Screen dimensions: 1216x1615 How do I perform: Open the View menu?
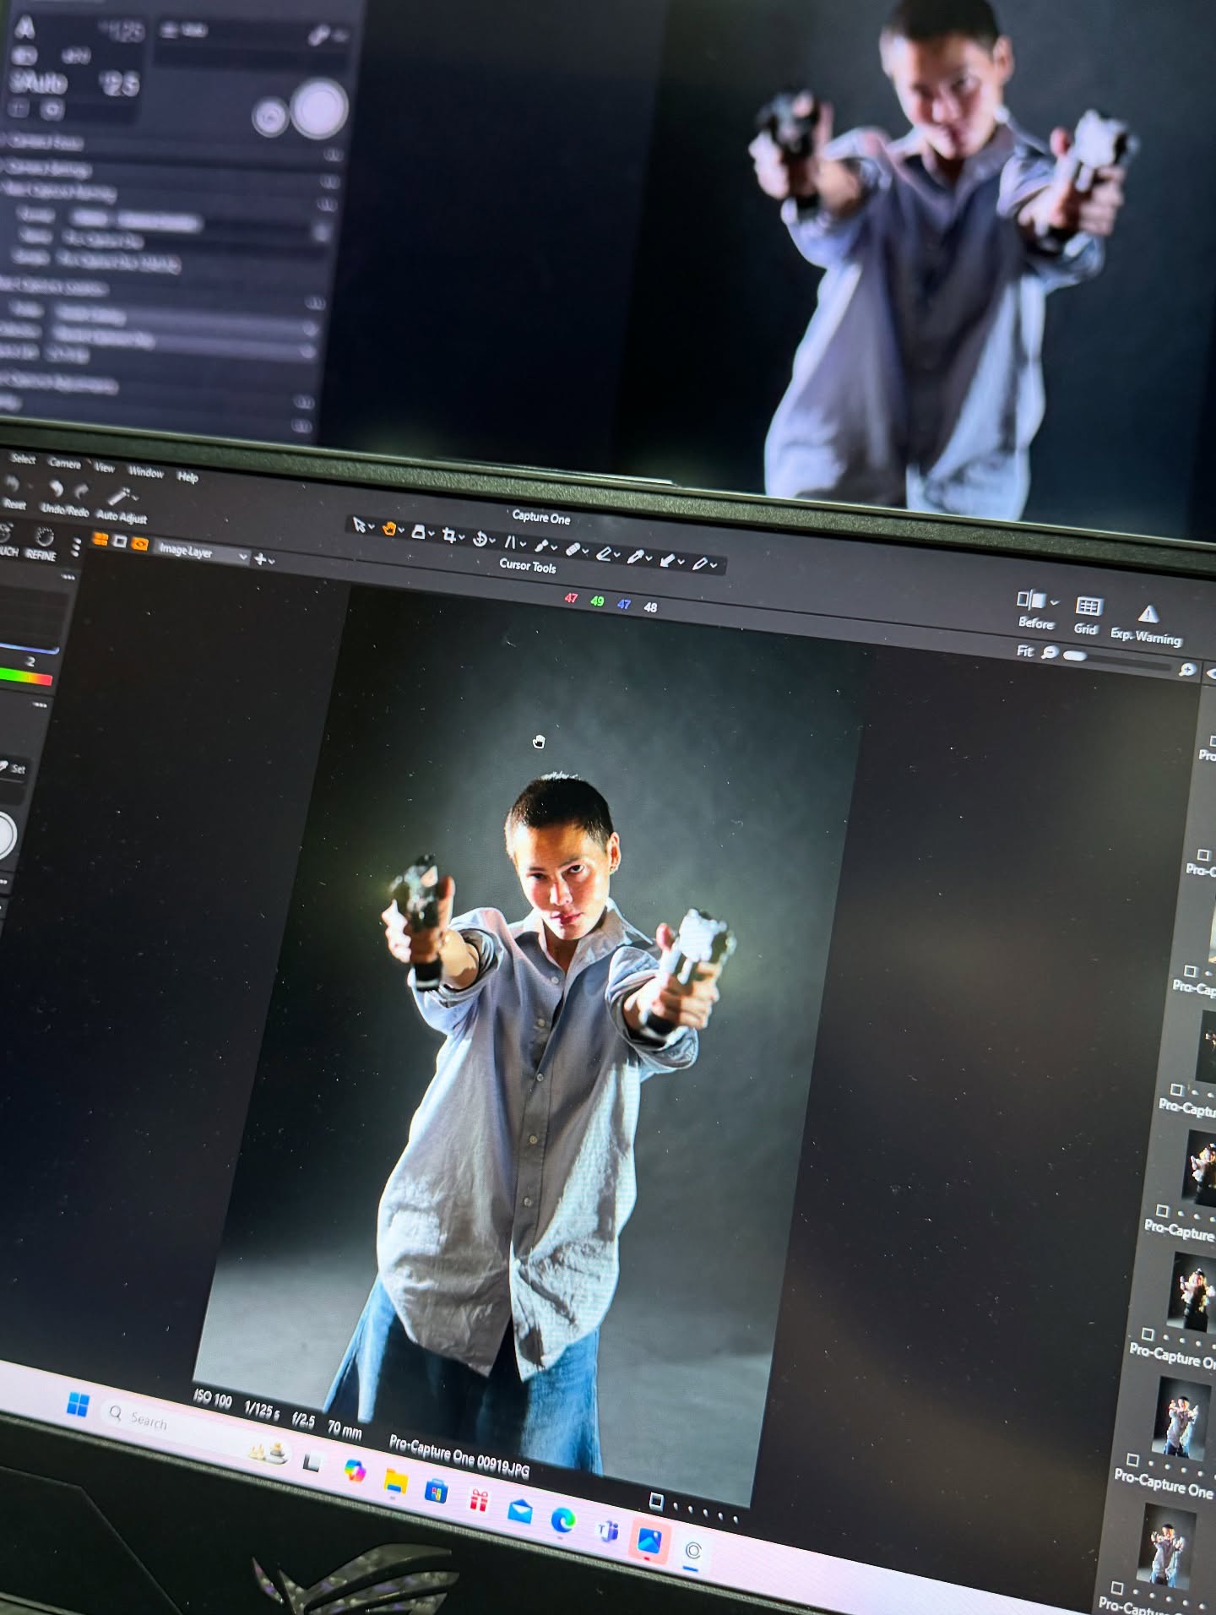tap(105, 468)
